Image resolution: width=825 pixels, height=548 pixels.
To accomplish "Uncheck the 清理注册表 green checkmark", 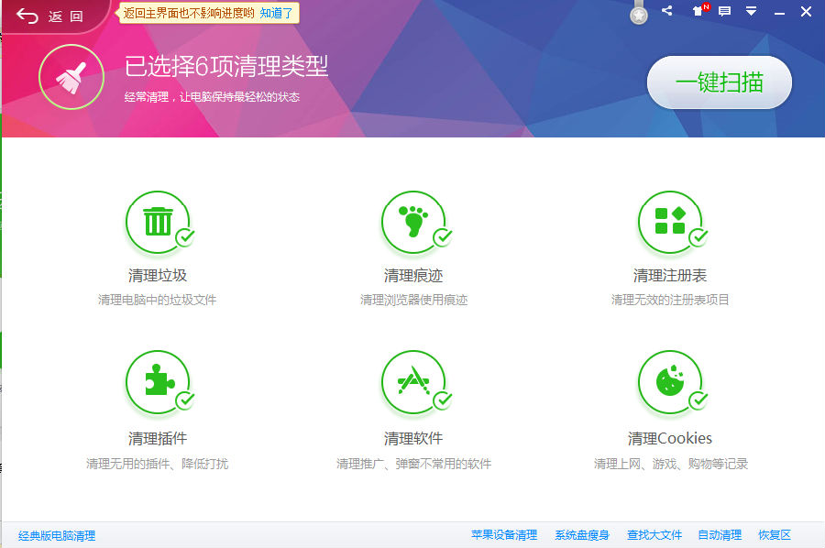I will tap(698, 237).
